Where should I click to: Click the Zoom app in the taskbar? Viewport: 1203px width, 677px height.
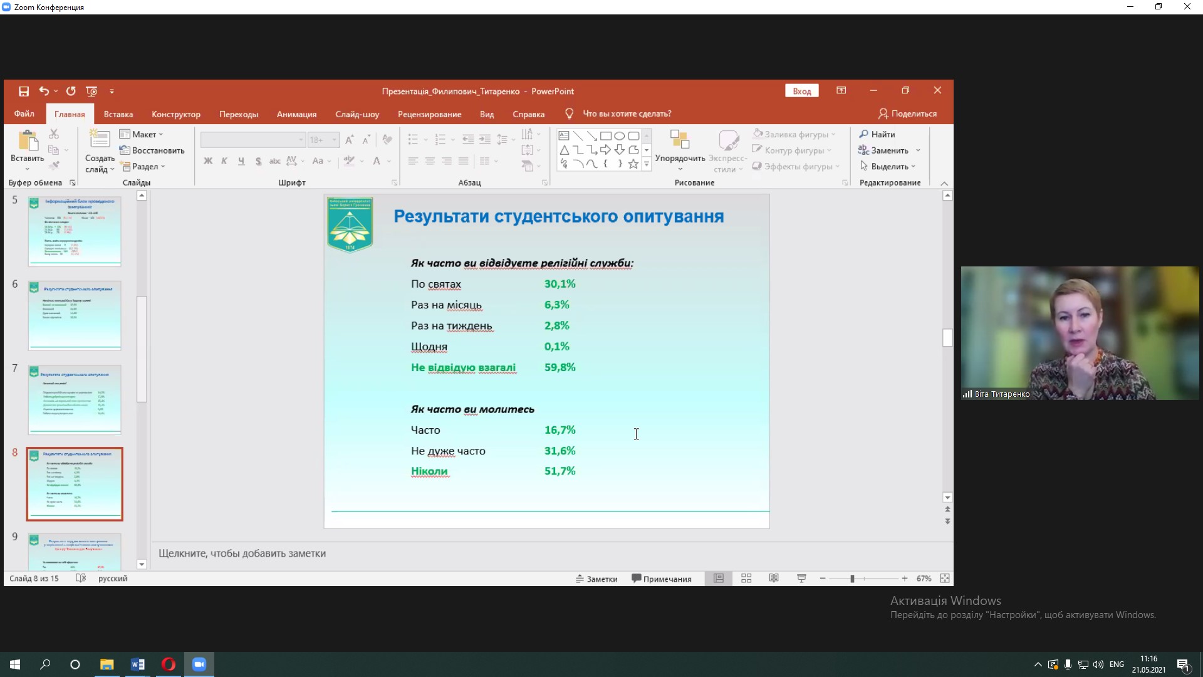199,664
